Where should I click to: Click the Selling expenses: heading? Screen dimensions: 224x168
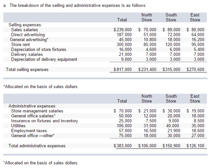click(x=25, y=25)
